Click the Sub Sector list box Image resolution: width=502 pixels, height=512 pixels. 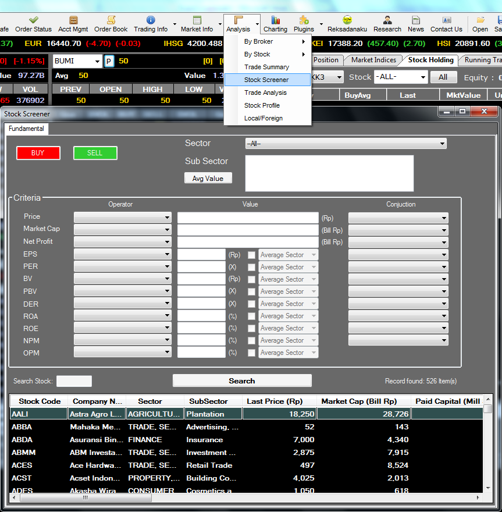329,173
